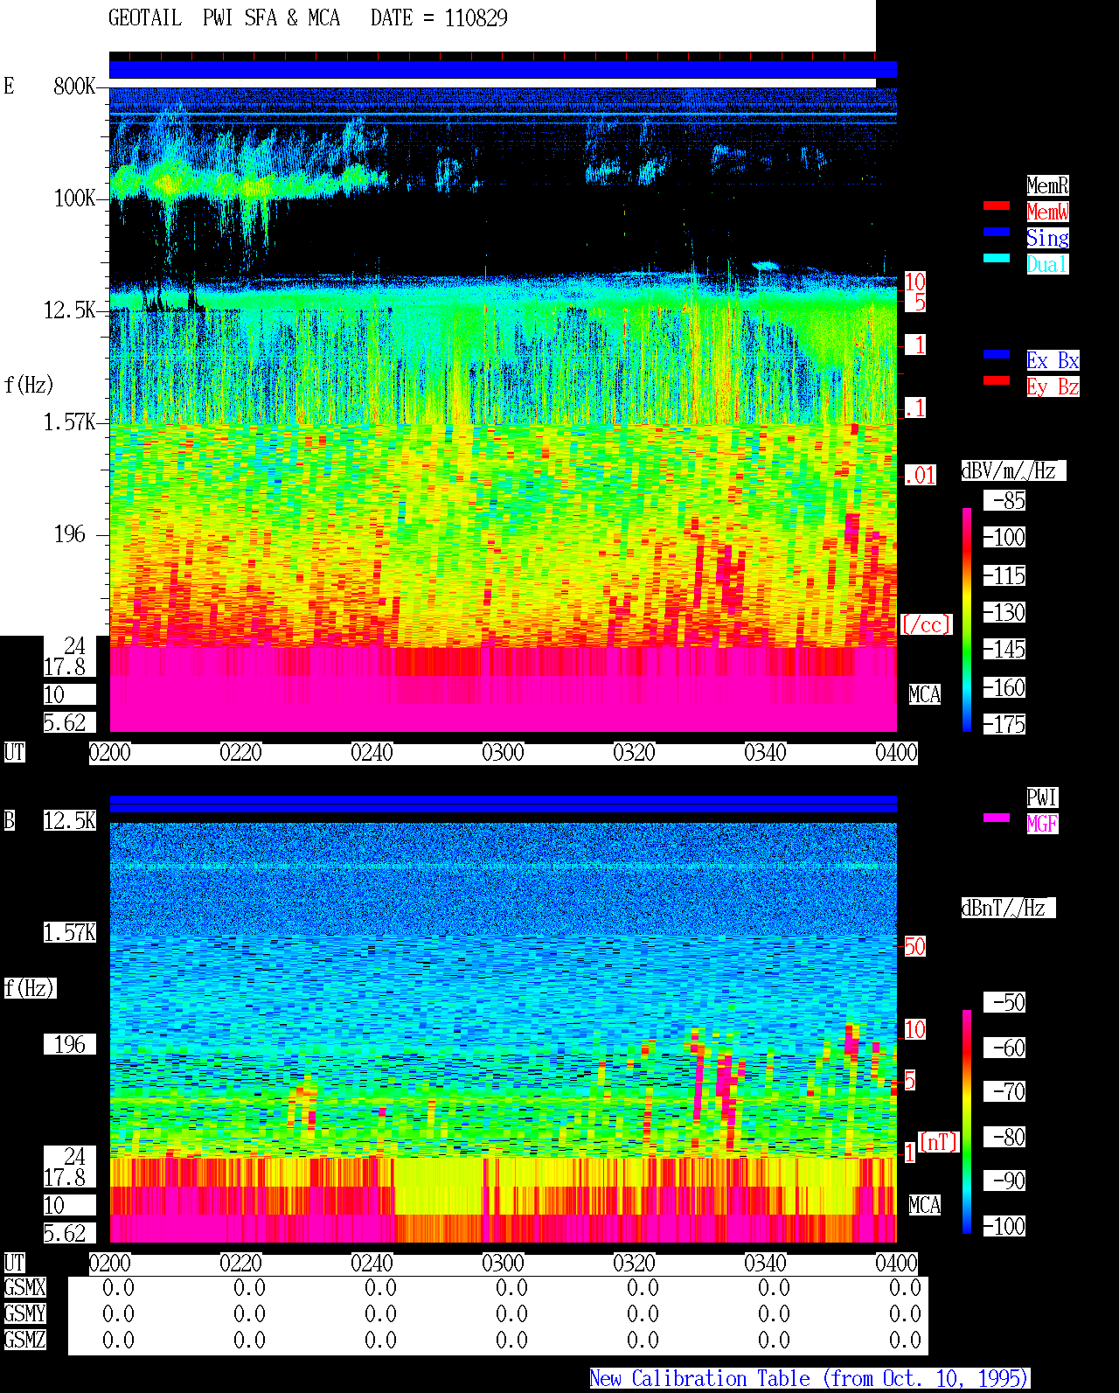
Task: Click the red Ey Bz legend swatch
Action: point(997,380)
